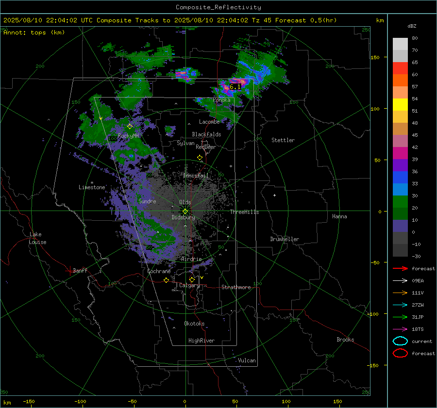
Task: Click the Limestone label
Action: coord(92,187)
